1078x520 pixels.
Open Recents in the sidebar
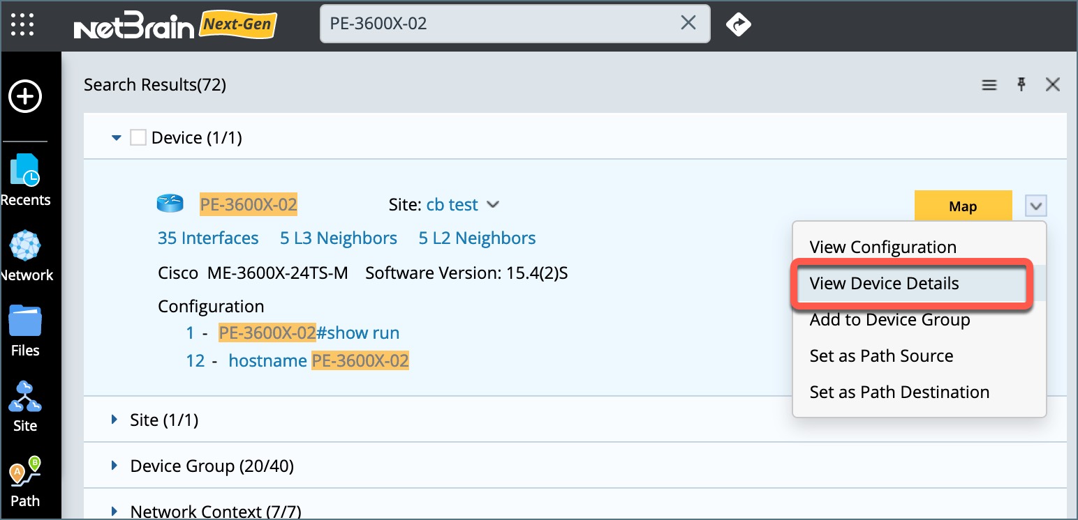(26, 181)
